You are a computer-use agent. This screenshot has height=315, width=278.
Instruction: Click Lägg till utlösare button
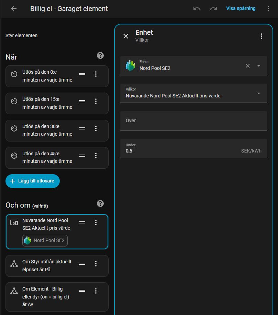[x=33, y=181]
